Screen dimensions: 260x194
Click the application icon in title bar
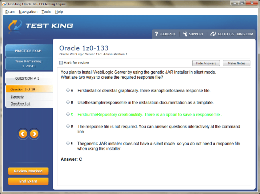(4, 4)
